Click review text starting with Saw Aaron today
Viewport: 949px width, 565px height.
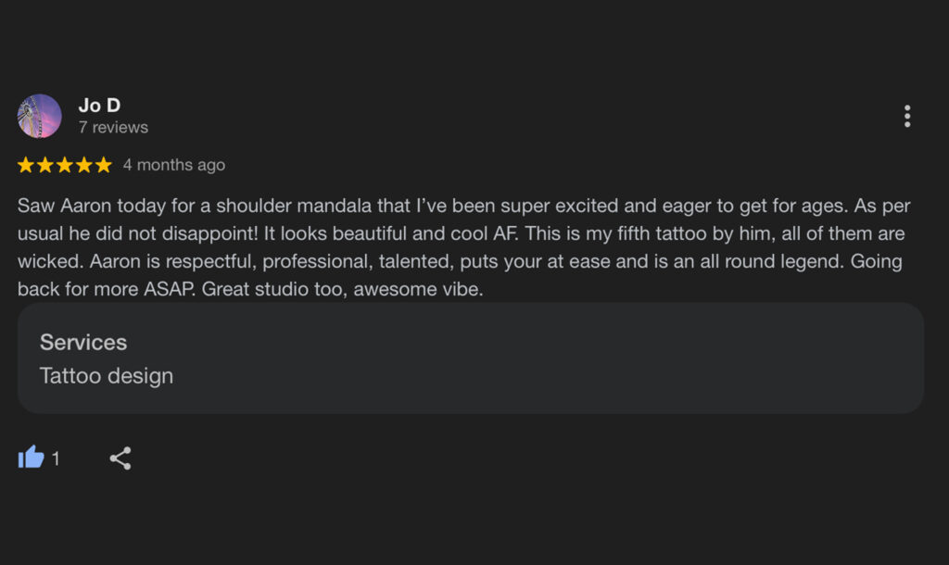[x=463, y=247]
